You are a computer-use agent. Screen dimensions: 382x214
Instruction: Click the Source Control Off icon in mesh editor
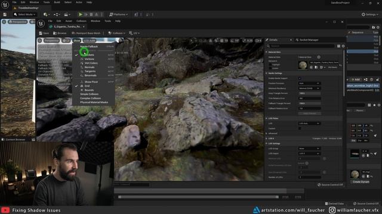(319, 185)
